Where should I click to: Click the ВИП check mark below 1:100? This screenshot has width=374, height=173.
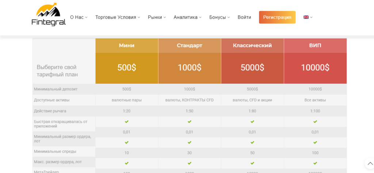point(315,122)
